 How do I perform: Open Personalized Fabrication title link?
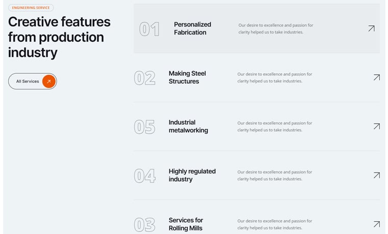(192, 28)
